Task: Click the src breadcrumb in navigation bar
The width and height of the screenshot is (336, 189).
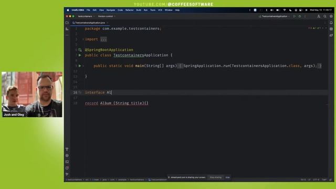Action: (x=87, y=180)
